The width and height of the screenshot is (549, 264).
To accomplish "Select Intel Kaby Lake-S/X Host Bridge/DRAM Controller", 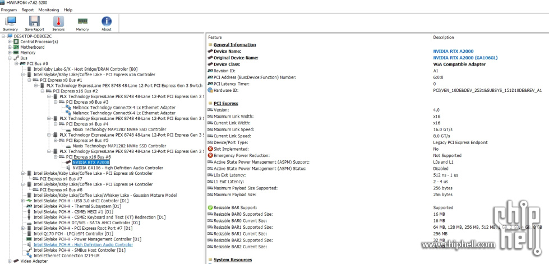I will [85, 70].
